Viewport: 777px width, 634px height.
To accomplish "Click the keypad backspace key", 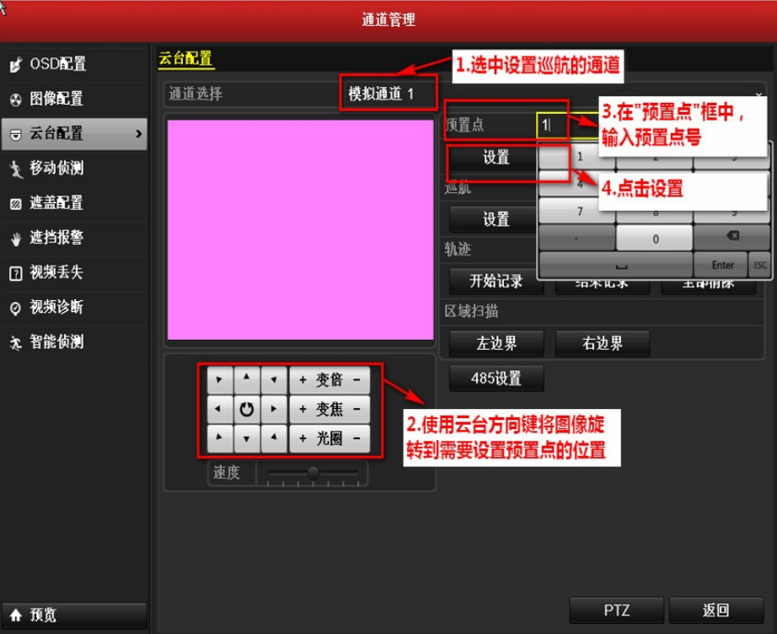I will tap(731, 237).
